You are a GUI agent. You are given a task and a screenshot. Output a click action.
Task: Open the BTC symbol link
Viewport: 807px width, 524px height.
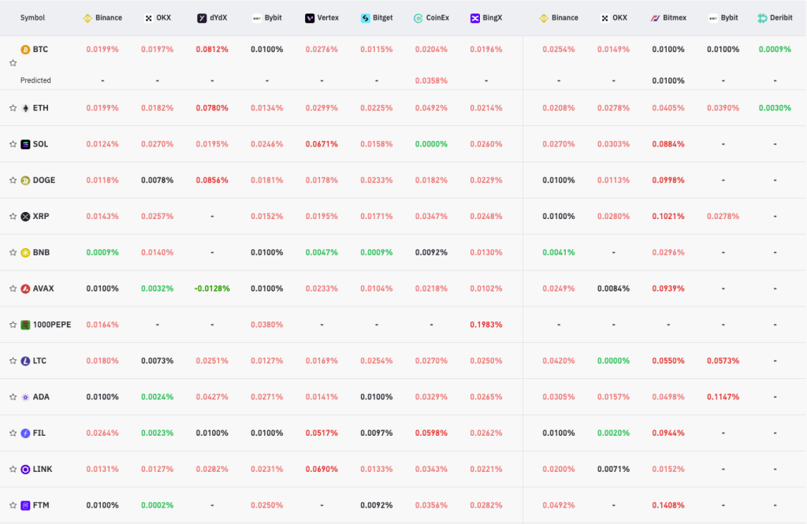click(x=40, y=50)
